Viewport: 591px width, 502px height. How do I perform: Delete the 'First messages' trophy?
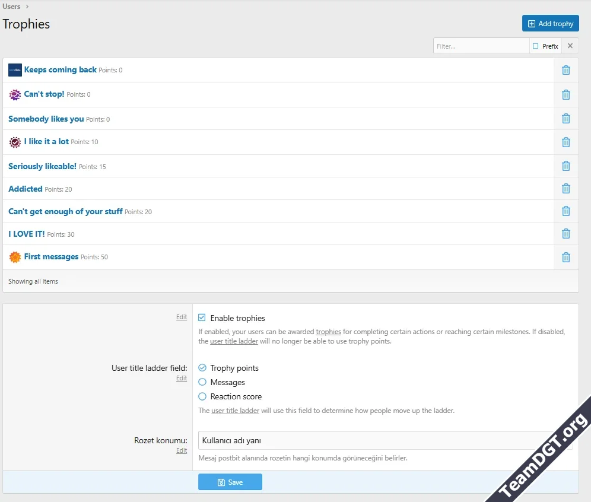pos(565,258)
